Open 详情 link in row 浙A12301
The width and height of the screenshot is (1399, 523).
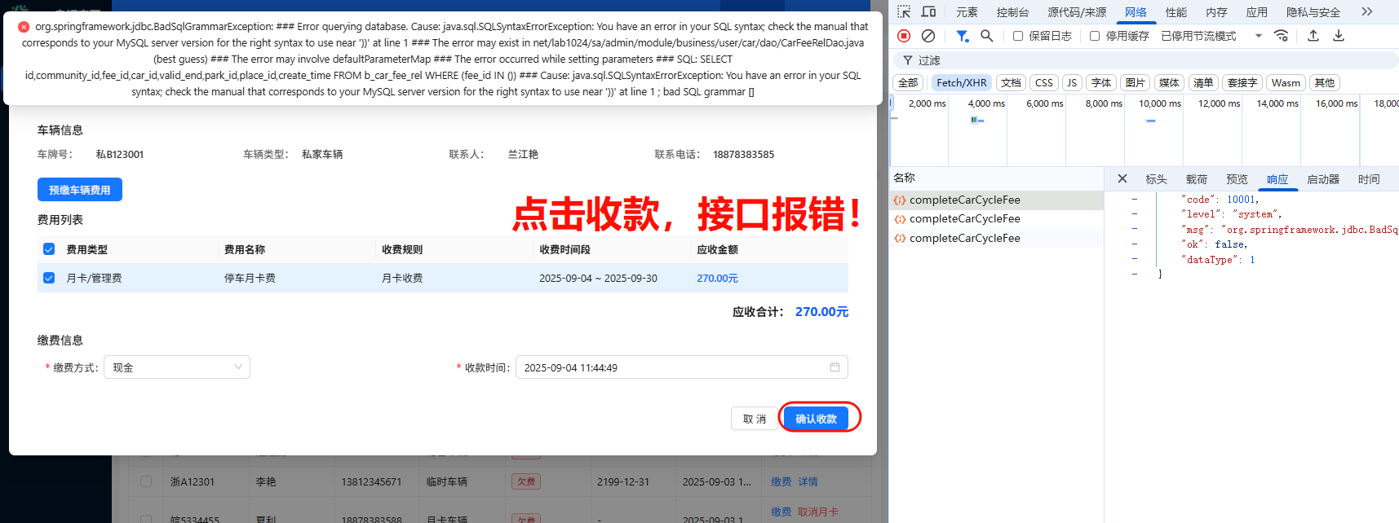808,482
